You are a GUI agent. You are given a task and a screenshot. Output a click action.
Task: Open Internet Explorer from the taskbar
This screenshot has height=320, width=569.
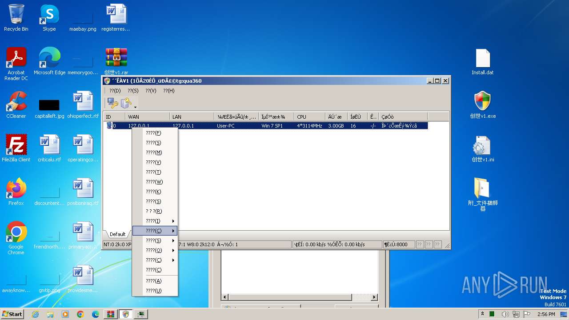(x=35, y=314)
